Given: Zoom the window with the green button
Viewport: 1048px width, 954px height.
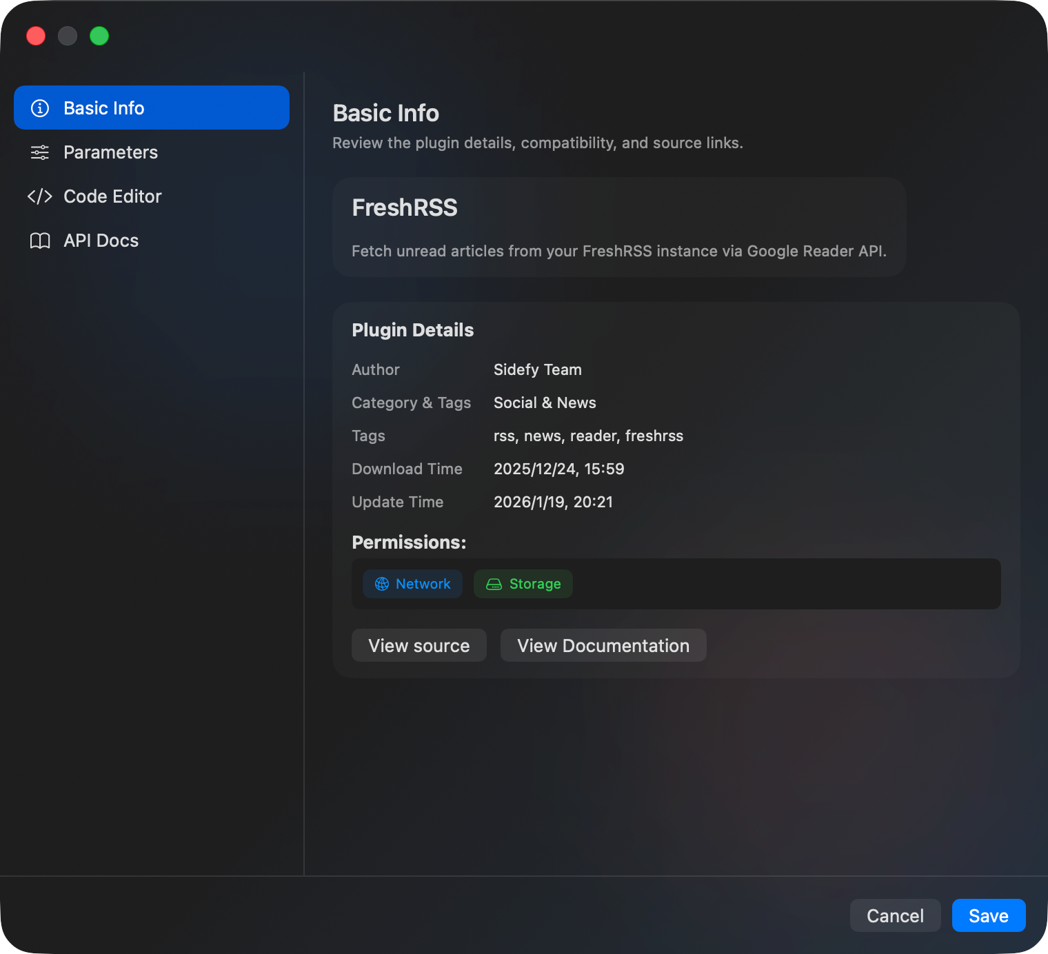Looking at the screenshot, I should point(99,36).
